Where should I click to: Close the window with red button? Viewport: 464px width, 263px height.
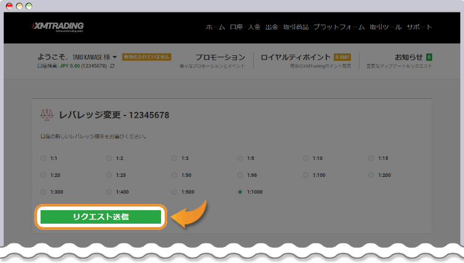tap(9, 6)
